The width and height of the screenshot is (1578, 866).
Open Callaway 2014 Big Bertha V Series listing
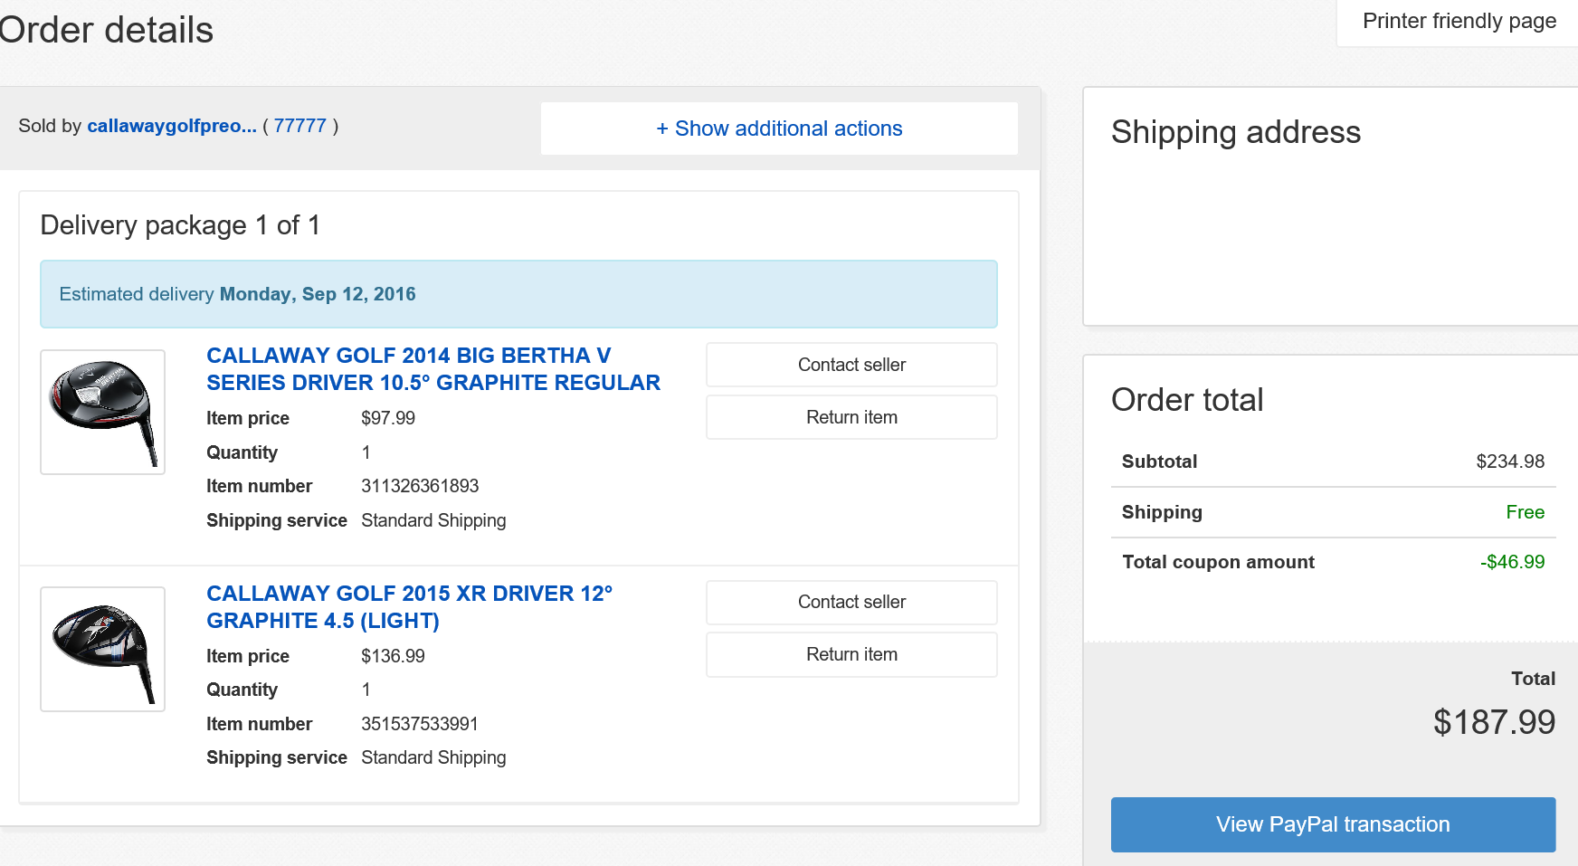433,369
